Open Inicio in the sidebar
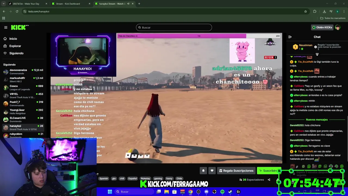Screen dimensions: 348x196 (x=13, y=39)
